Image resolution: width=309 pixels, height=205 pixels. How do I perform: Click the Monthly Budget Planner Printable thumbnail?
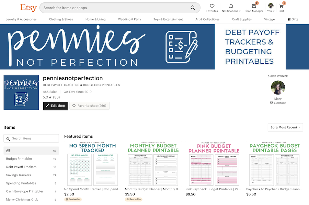coord(153,164)
